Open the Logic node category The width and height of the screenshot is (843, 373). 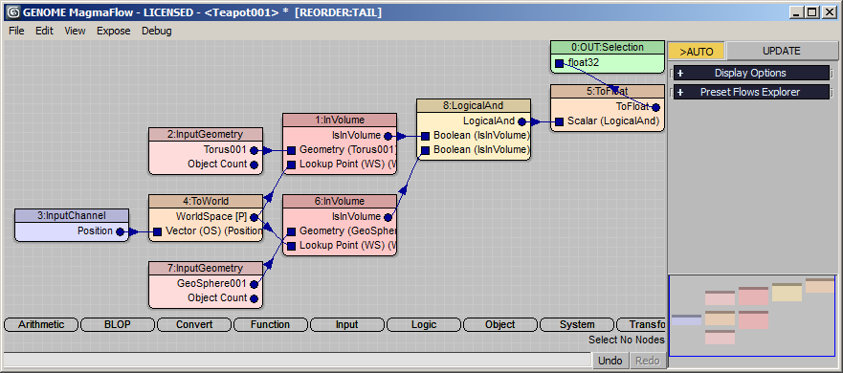pos(424,324)
